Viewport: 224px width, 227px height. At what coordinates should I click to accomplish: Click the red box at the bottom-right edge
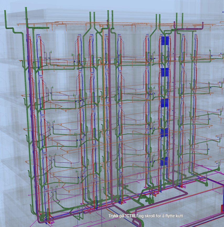pos(222,208)
